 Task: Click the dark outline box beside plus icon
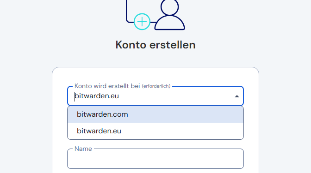[x=130, y=12]
